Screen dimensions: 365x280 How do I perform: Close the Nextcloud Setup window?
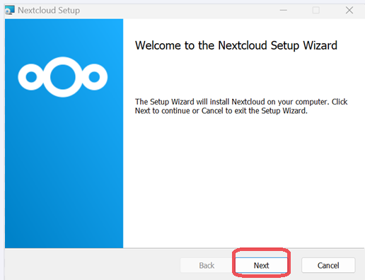349,10
